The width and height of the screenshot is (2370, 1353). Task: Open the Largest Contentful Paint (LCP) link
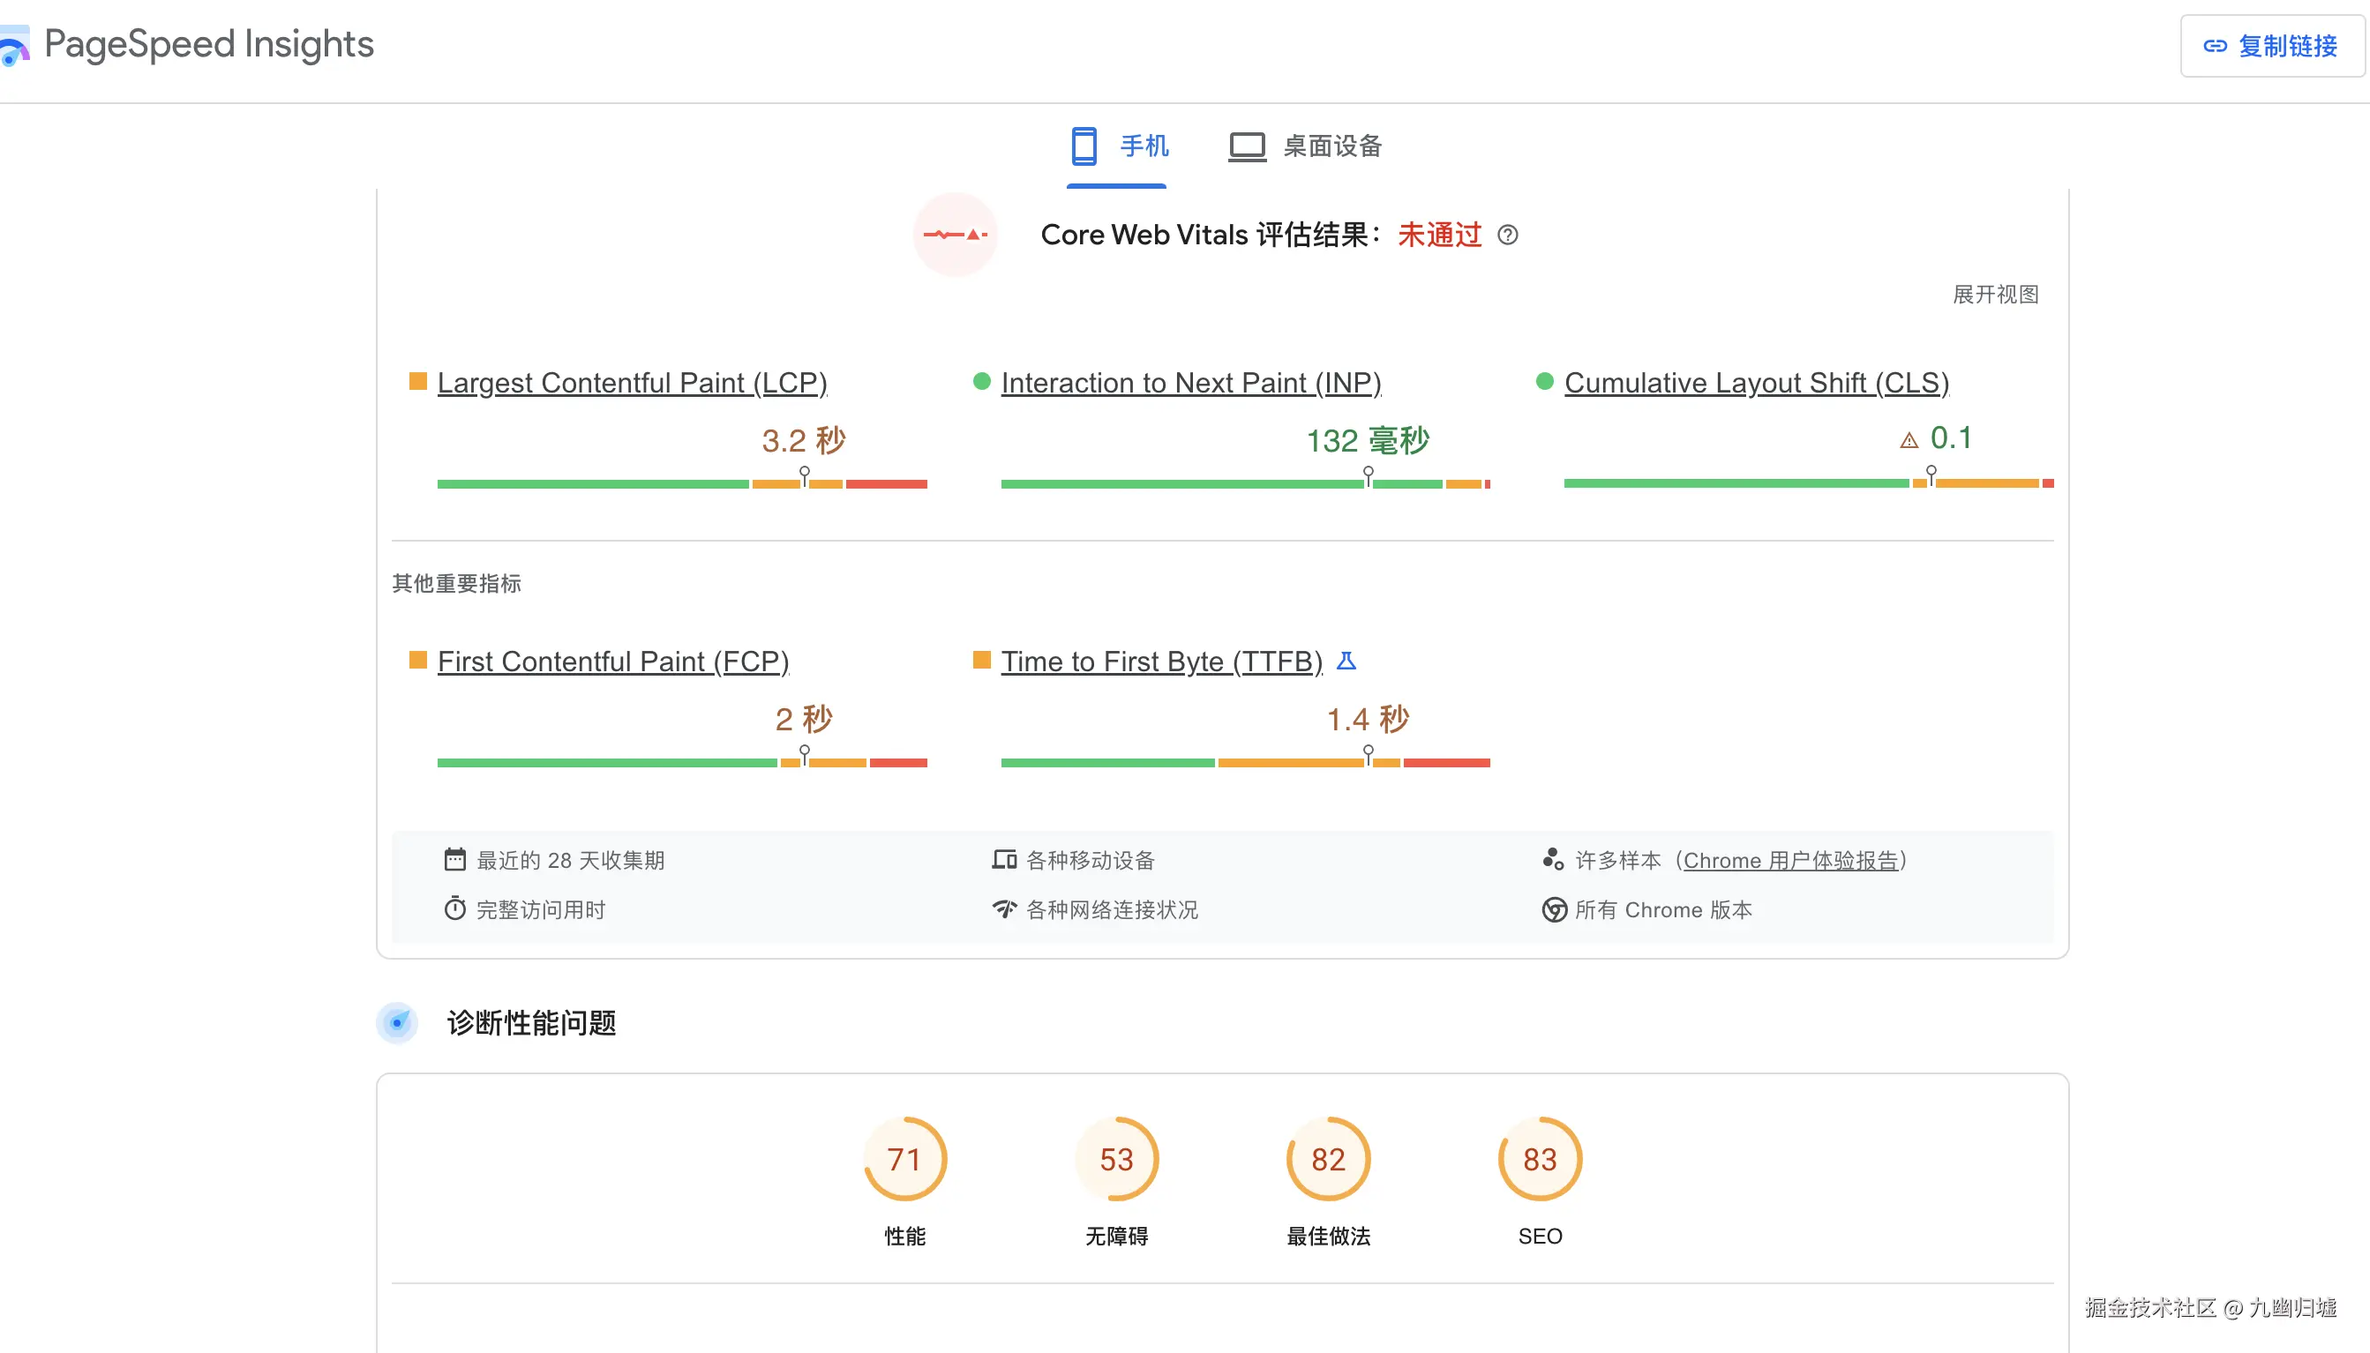point(632,383)
